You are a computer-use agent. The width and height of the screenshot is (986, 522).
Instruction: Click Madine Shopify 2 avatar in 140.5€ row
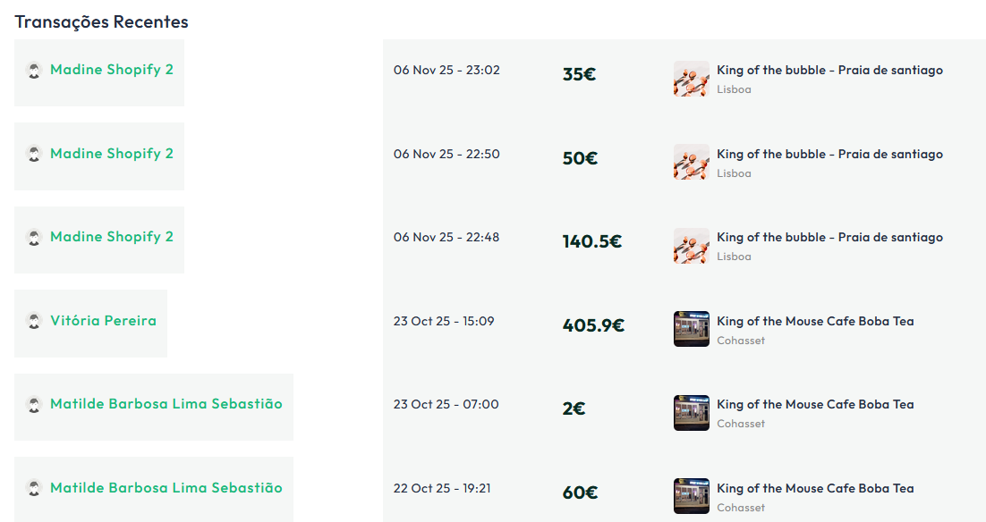click(x=34, y=238)
